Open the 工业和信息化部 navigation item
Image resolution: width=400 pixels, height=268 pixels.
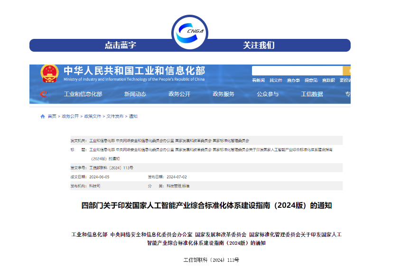(x=83, y=94)
